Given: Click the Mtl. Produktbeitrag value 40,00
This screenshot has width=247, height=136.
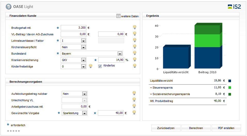Looking at the screenshot, I should 217,101.
